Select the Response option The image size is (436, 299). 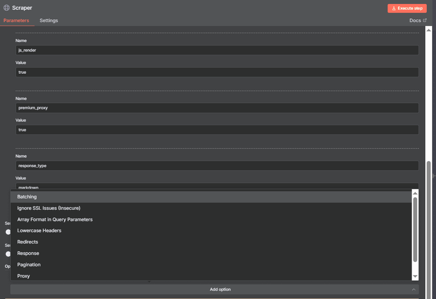pos(211,254)
